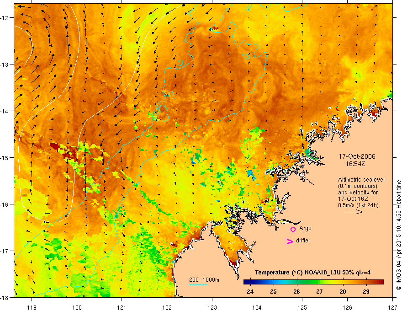This screenshot has width=402, height=311.
Task: Click the magenta drifter arrow legend marker
Action: click(x=290, y=241)
